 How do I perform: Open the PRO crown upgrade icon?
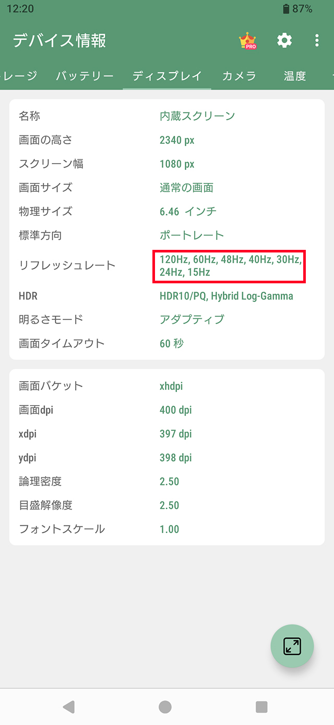pyautogui.click(x=247, y=41)
